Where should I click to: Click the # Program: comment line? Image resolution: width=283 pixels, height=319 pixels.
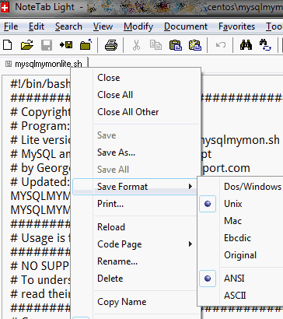(x=40, y=126)
